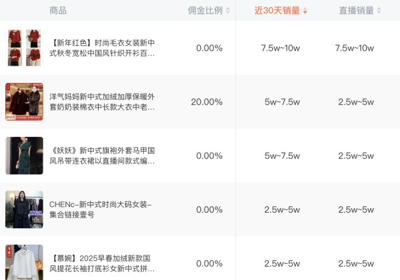The width and height of the screenshot is (400, 280).
Task: Open the 【新年红色】时尚毛衣 product title
Action: [x=102, y=48]
